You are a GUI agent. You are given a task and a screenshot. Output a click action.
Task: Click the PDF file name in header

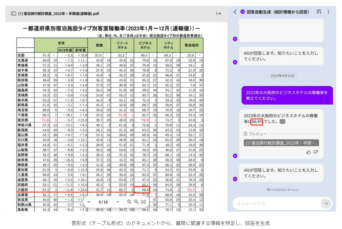pos(59,13)
